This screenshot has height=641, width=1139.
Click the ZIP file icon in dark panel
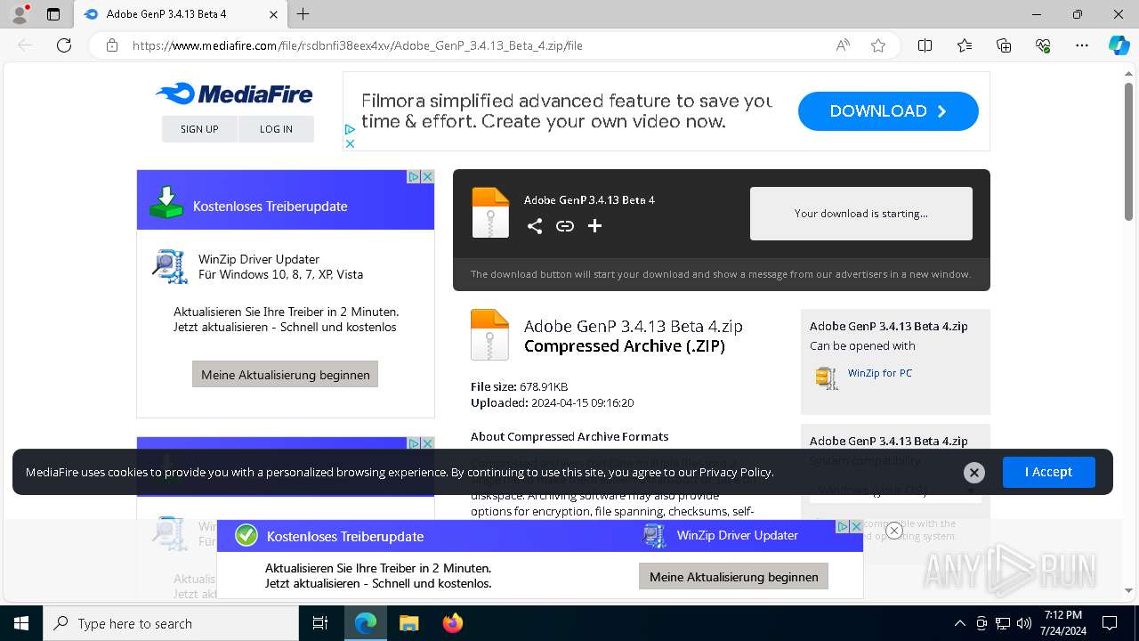(490, 213)
